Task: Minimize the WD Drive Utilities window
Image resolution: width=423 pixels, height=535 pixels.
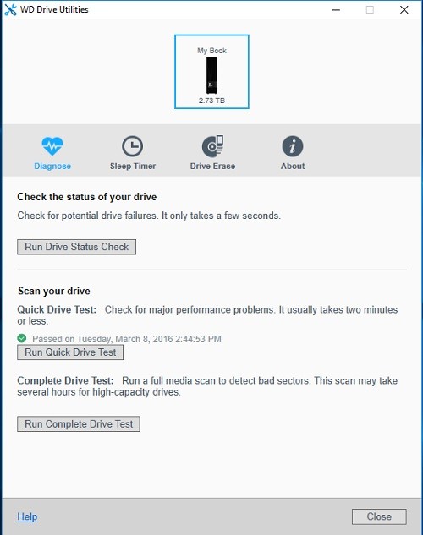Action: click(336, 10)
